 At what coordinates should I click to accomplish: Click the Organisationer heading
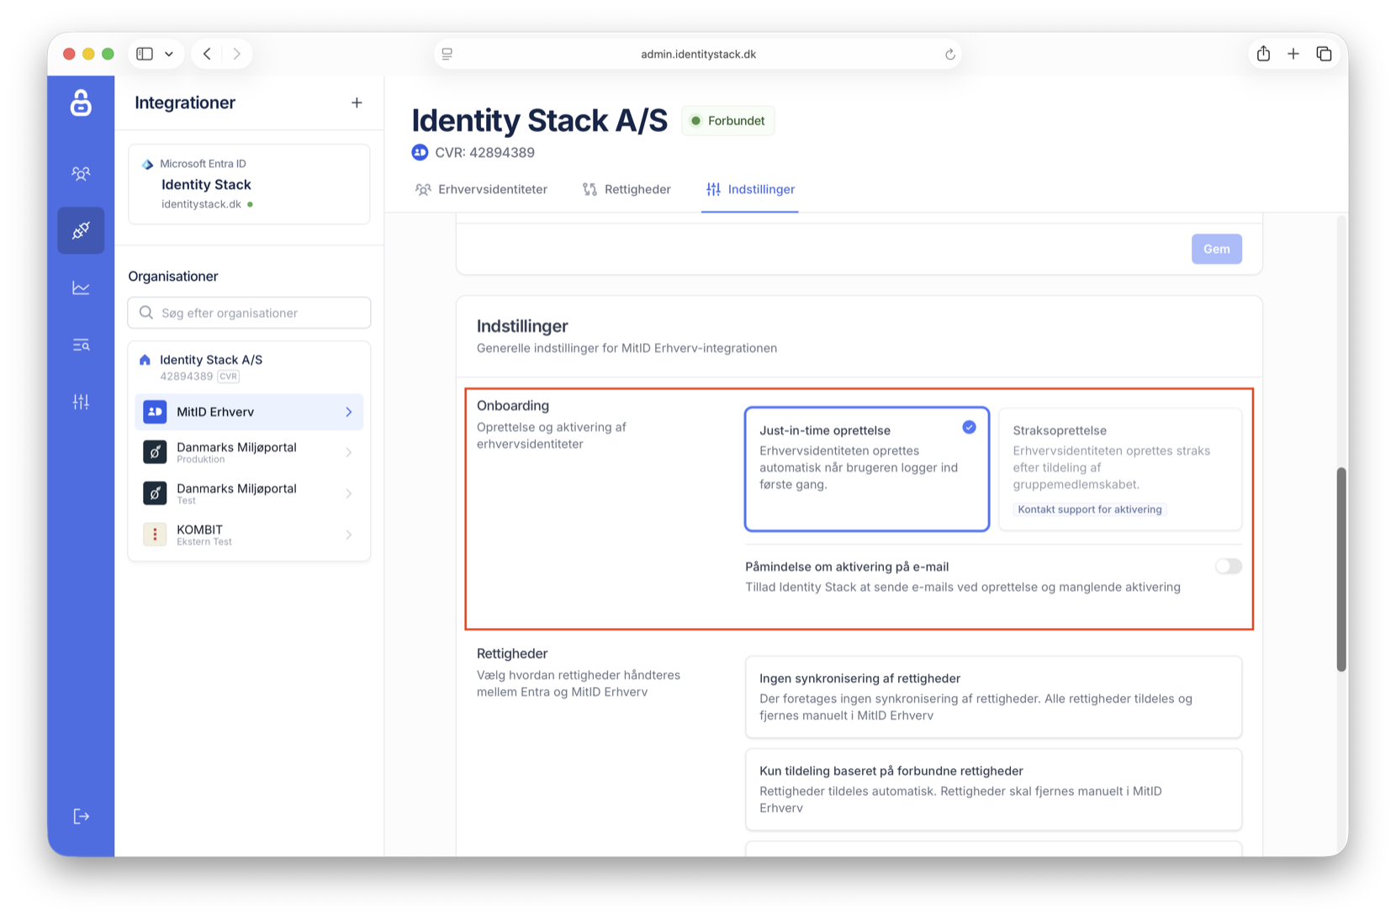(x=173, y=277)
